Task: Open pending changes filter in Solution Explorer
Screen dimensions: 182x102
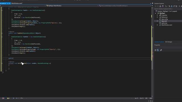Action: [166, 6]
